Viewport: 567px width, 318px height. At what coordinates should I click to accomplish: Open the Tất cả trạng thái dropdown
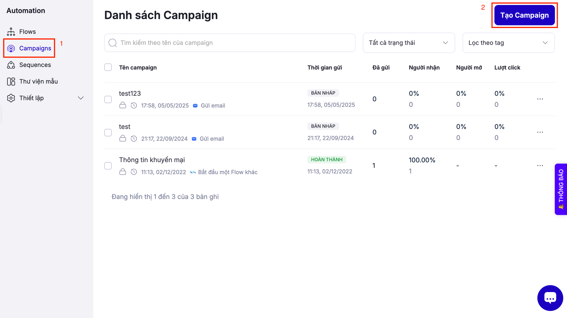[408, 43]
